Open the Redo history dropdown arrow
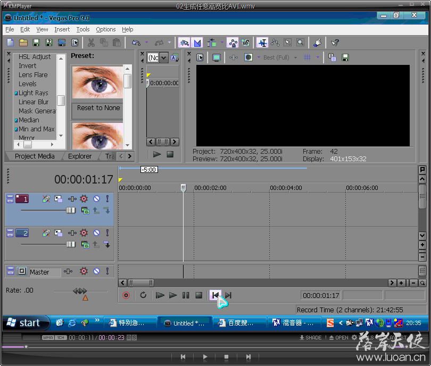 [x=169, y=43]
